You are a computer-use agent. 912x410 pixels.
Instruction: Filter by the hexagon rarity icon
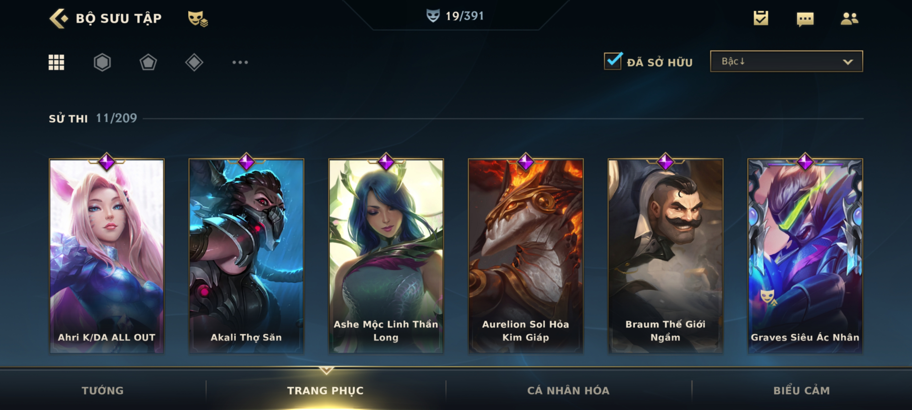[x=102, y=62]
